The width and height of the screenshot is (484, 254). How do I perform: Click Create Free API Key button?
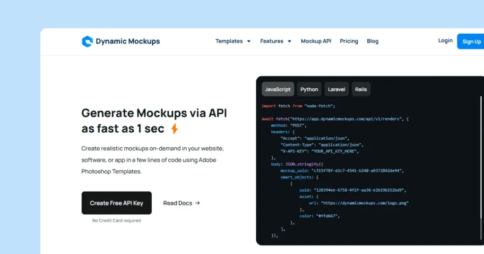(116, 203)
